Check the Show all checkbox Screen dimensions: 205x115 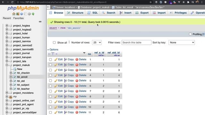[54, 42]
